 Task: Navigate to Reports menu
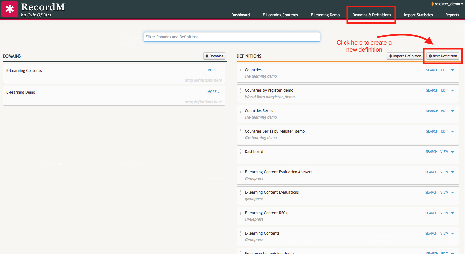point(452,15)
